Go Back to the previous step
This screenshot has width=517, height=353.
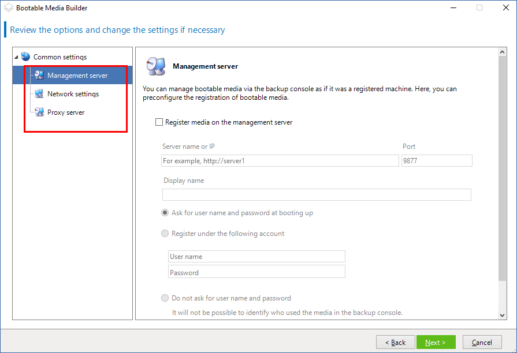click(x=395, y=342)
